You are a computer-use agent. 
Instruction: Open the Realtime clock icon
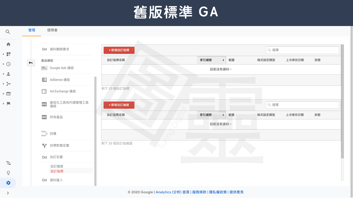click(x=8, y=64)
